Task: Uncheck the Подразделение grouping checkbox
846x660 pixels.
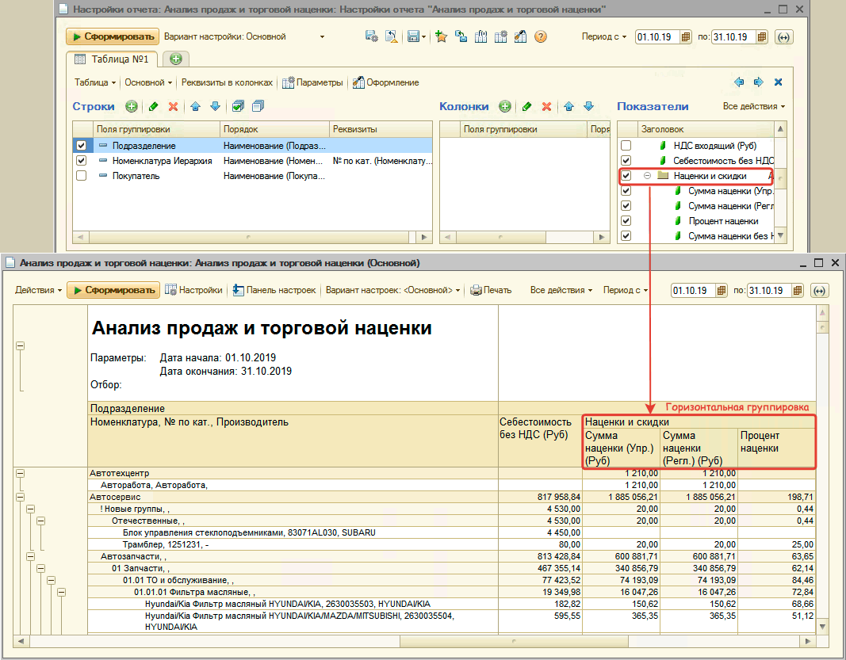Action: [81, 146]
